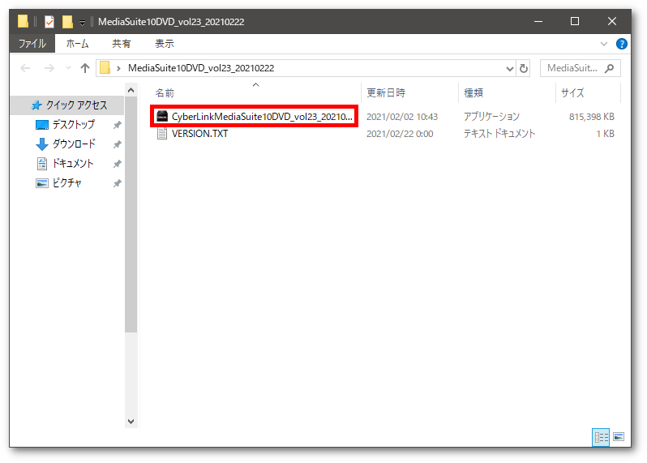The image size is (647, 463).
Task: Switch to the ホーム ribbon tab
Action: click(77, 43)
